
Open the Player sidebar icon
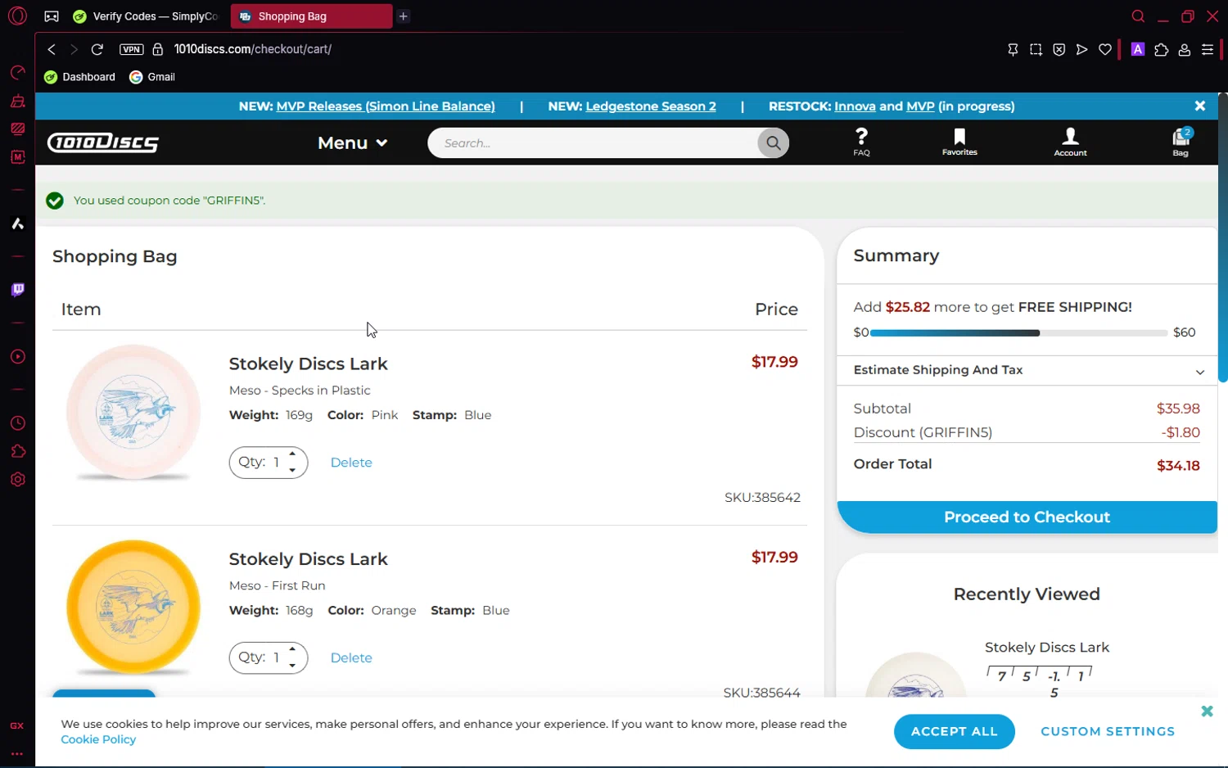(17, 357)
